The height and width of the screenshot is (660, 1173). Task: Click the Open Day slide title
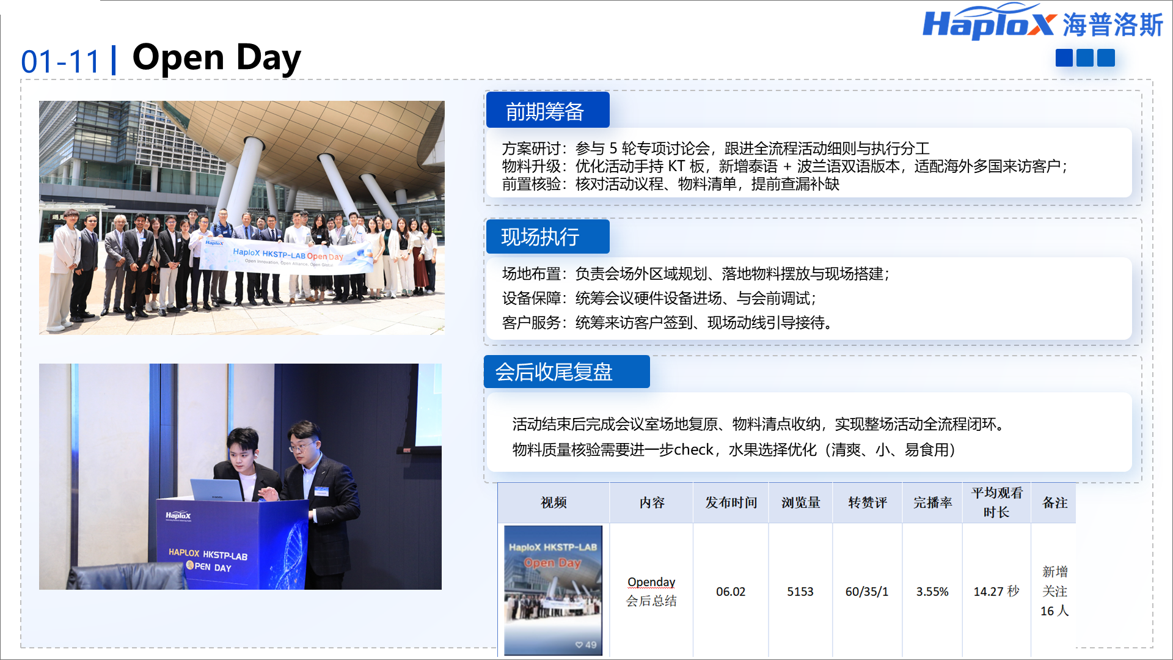[217, 58]
